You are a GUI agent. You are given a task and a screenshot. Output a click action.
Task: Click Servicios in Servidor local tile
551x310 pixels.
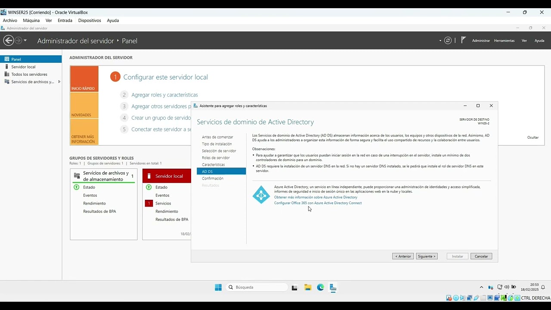(x=163, y=203)
